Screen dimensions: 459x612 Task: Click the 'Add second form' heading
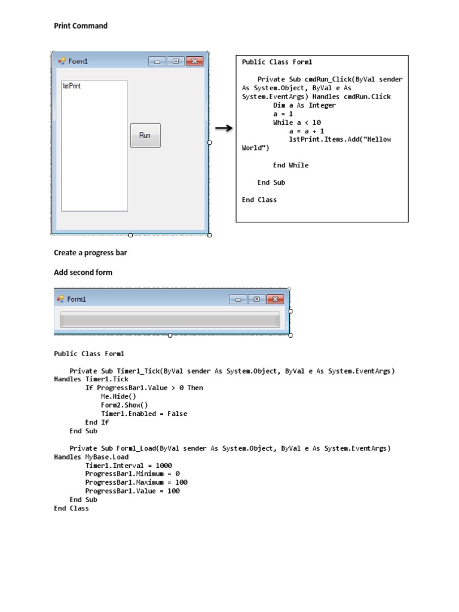[x=83, y=273]
